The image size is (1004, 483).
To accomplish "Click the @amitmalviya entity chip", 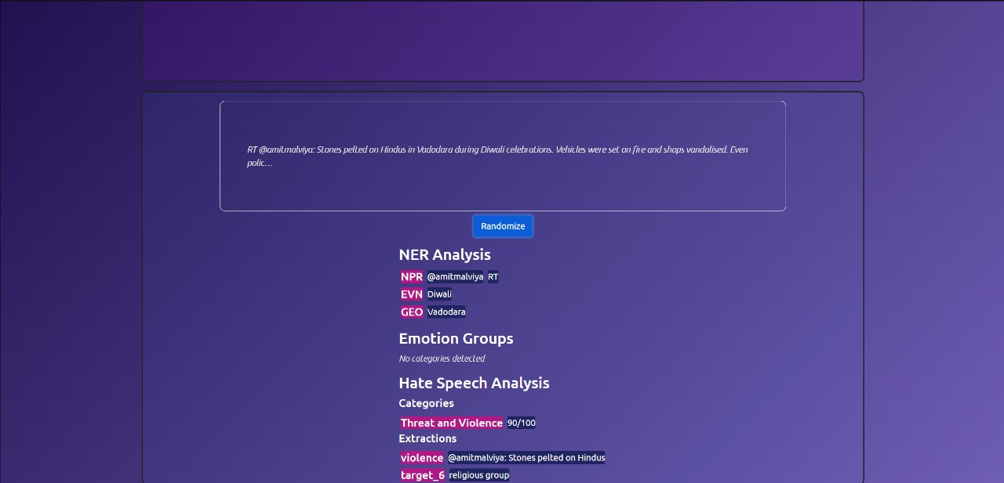I will click(x=455, y=276).
